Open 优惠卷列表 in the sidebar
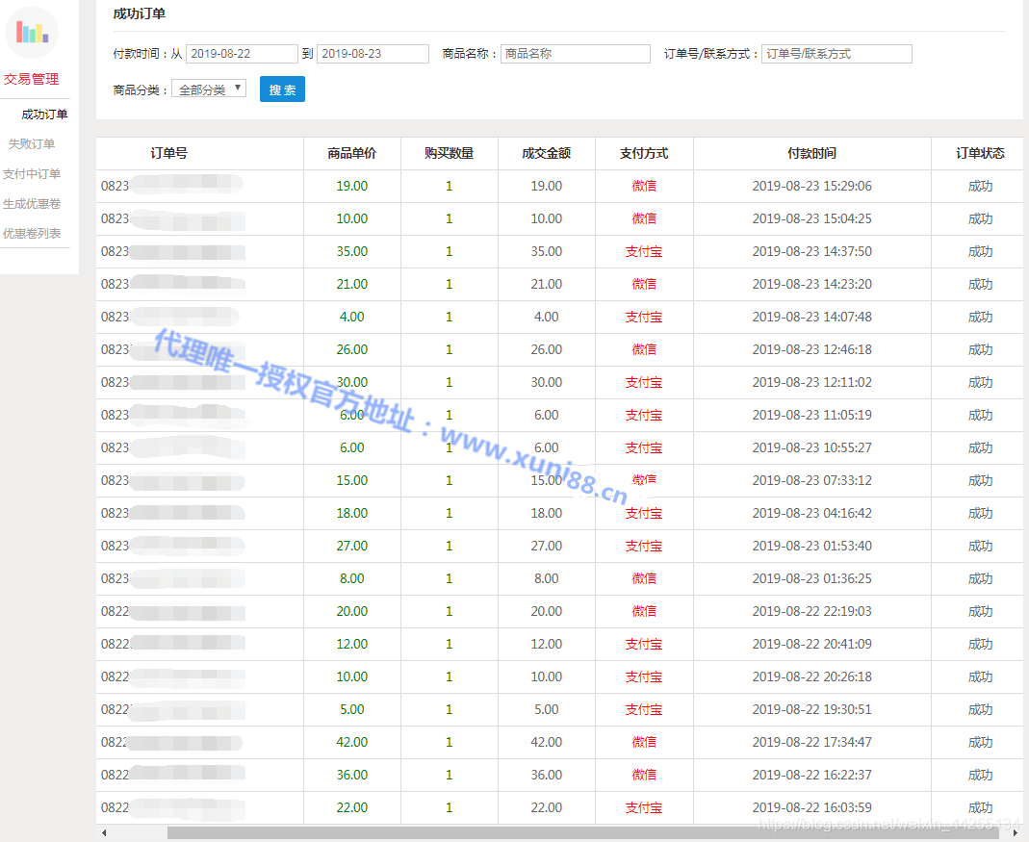 click(32, 234)
